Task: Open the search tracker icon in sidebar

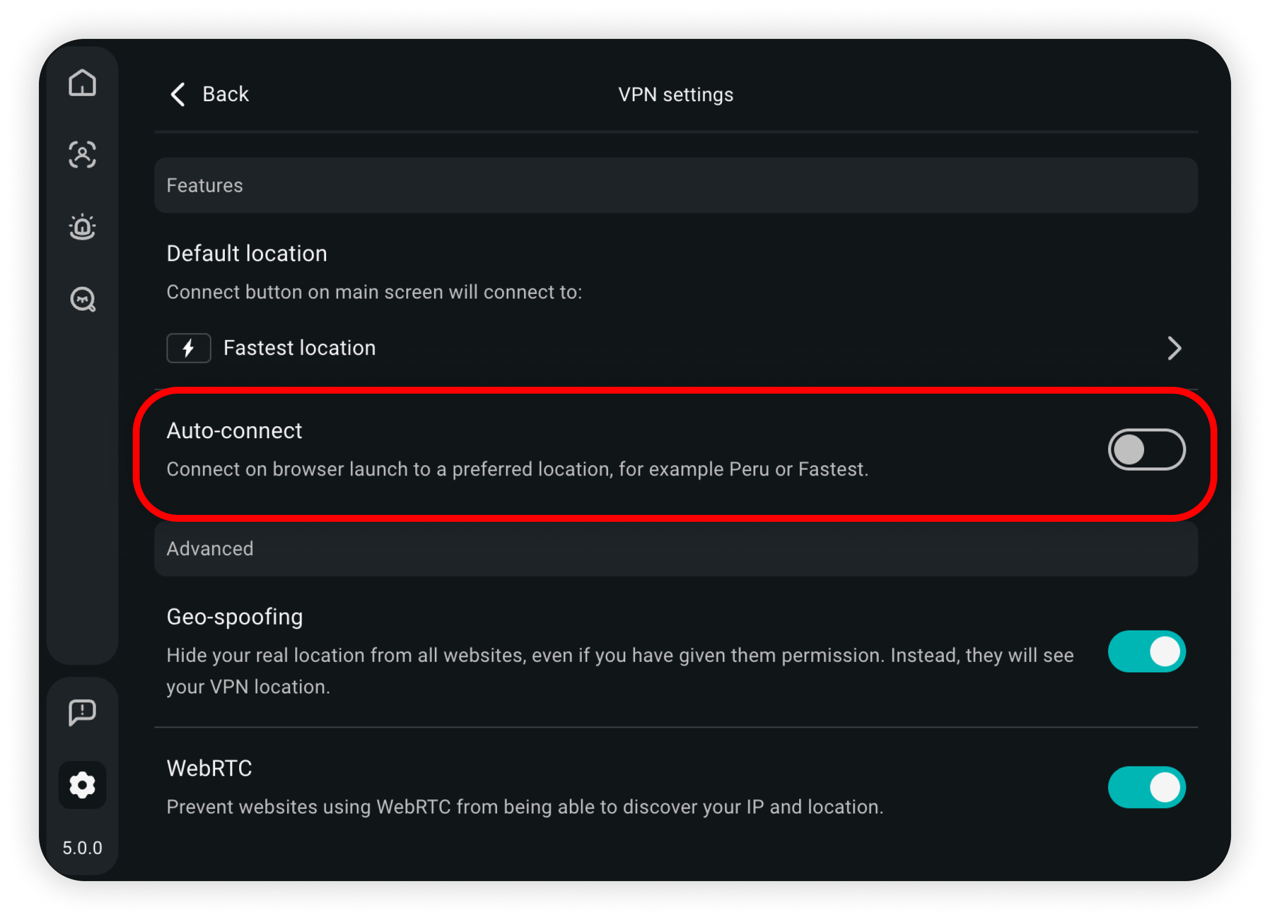Action: (83, 299)
